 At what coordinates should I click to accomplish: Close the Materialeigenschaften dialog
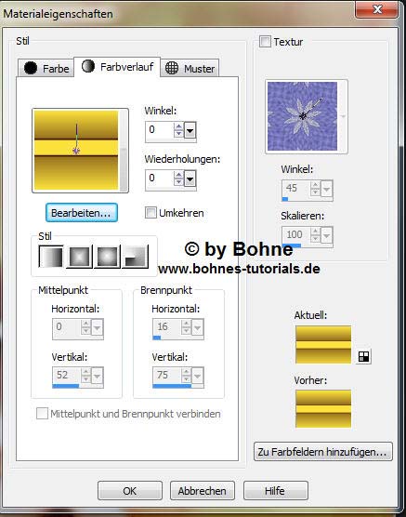(376, 9)
